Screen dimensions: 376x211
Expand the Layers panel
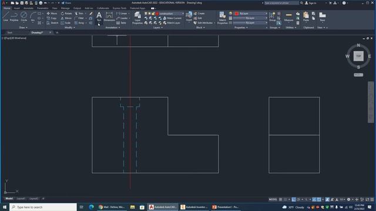tap(158, 28)
